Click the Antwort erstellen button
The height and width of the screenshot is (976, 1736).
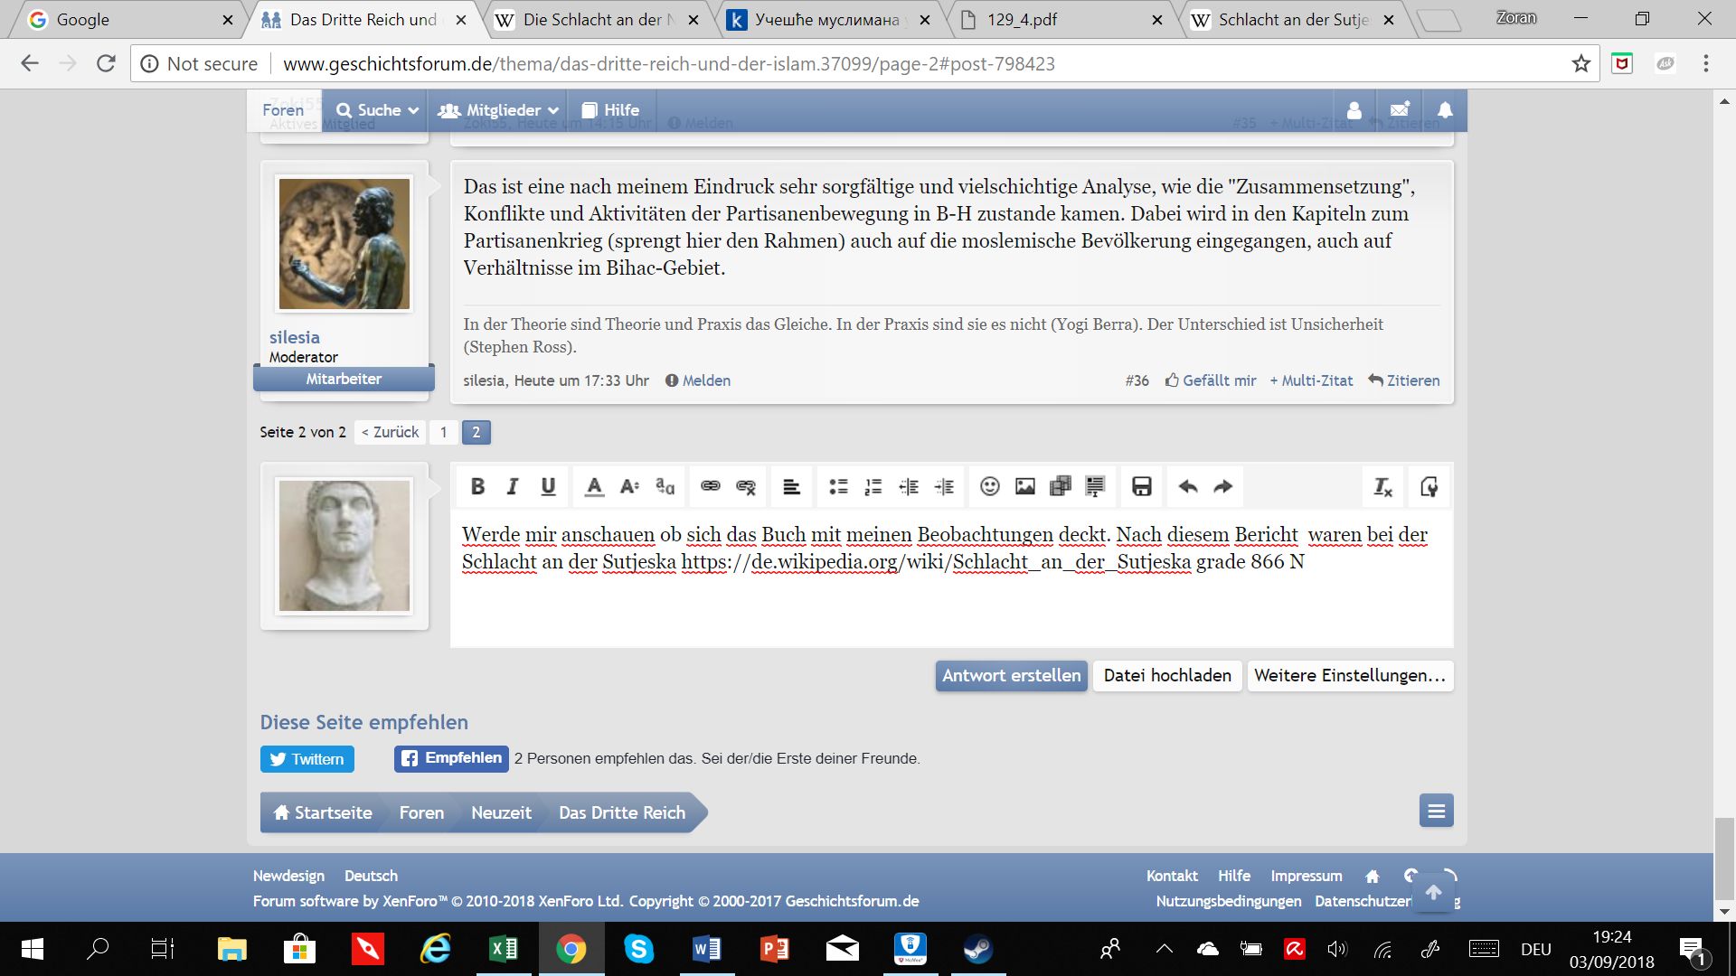(1011, 676)
